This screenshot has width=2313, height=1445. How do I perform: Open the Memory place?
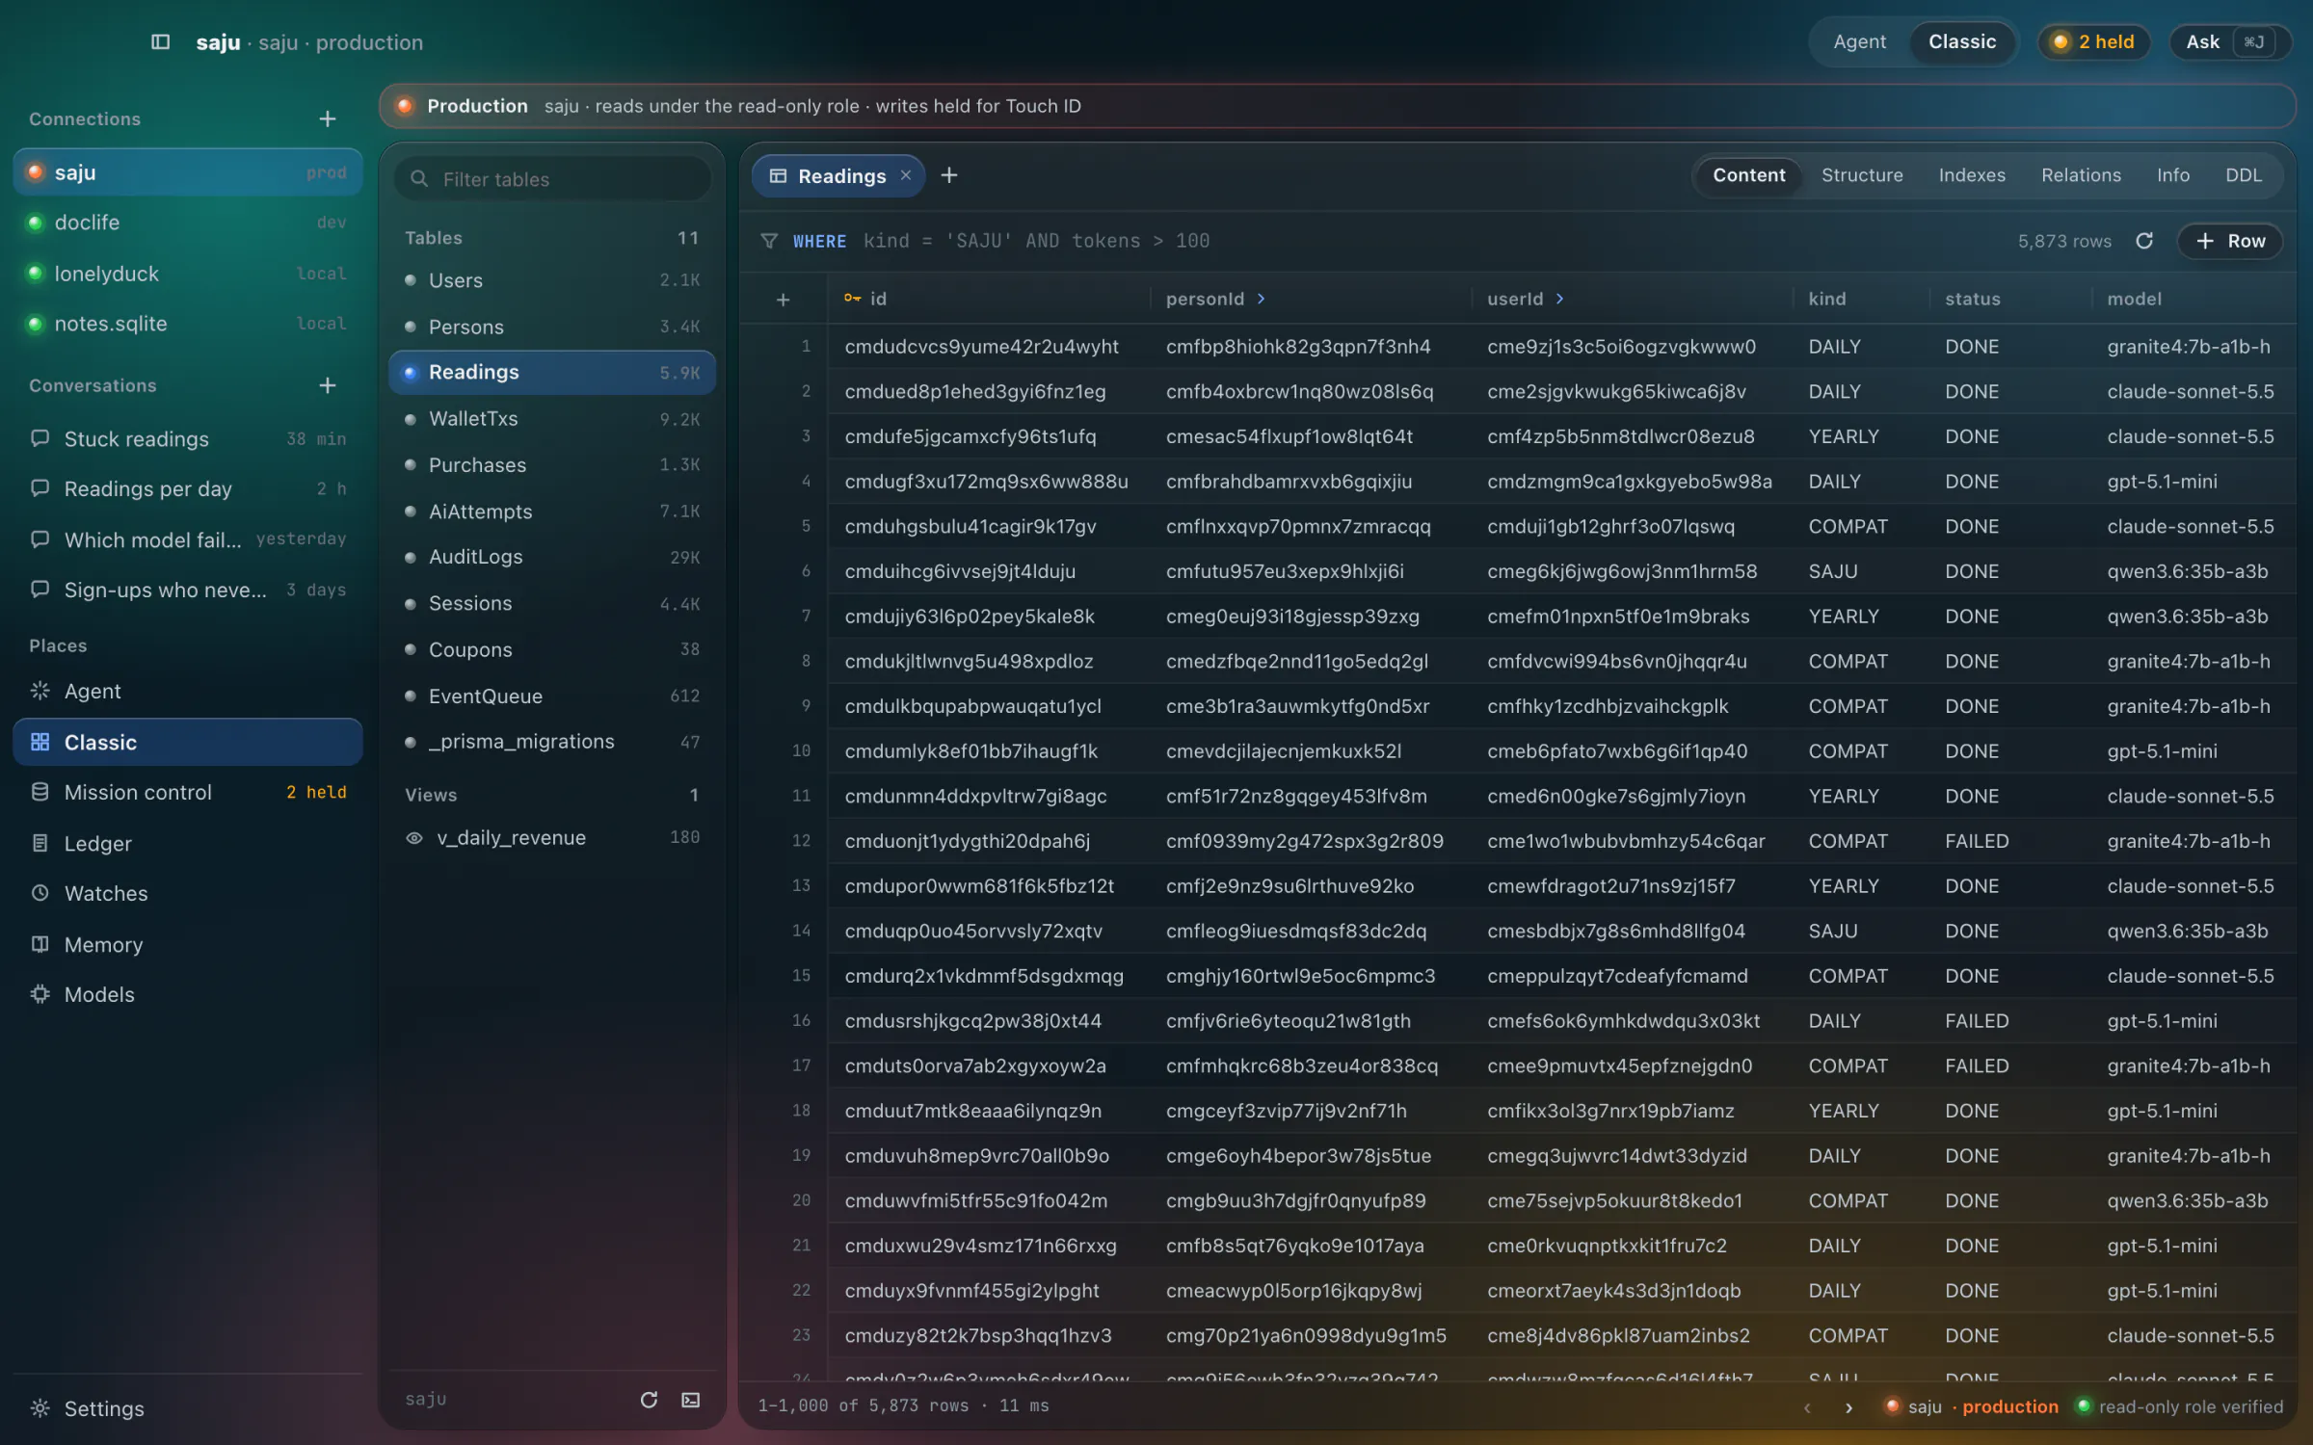[188, 944]
